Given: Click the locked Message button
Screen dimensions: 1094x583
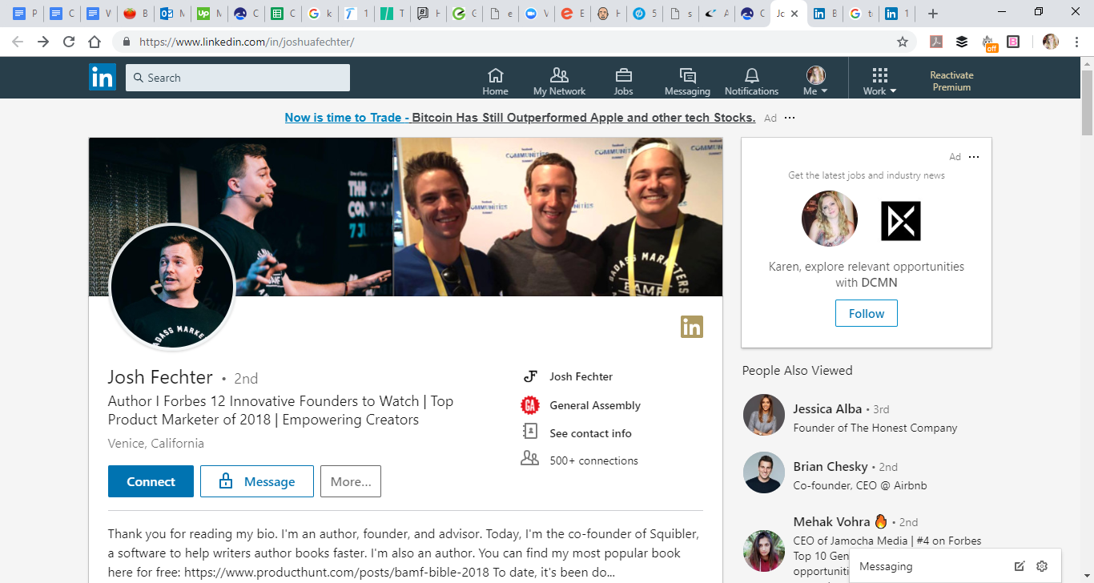Looking at the screenshot, I should coord(256,481).
